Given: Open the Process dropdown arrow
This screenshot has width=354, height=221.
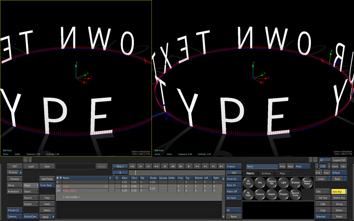Looking at the screenshot, I should 20,172.
